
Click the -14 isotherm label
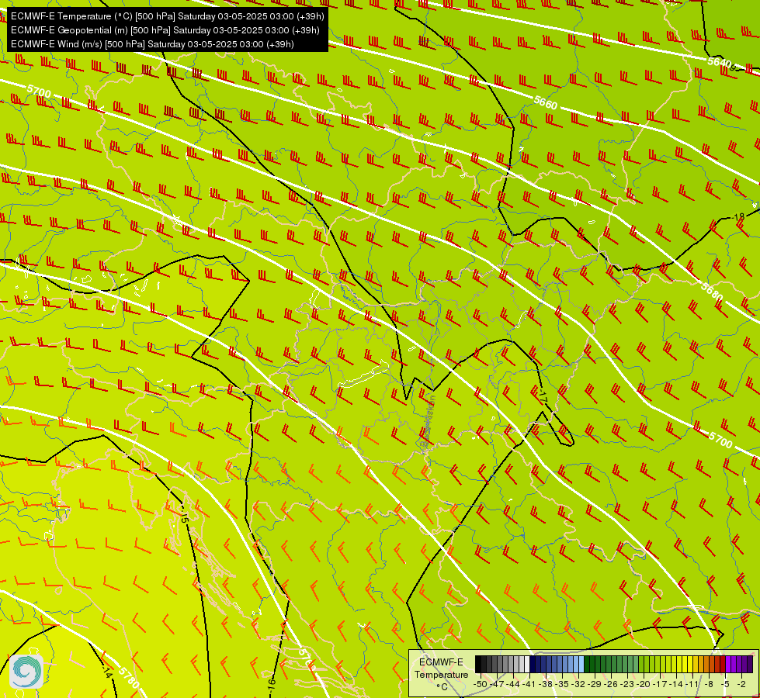point(108,672)
